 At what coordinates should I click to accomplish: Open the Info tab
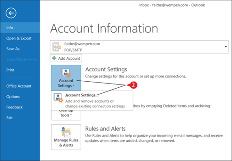(x=20, y=28)
